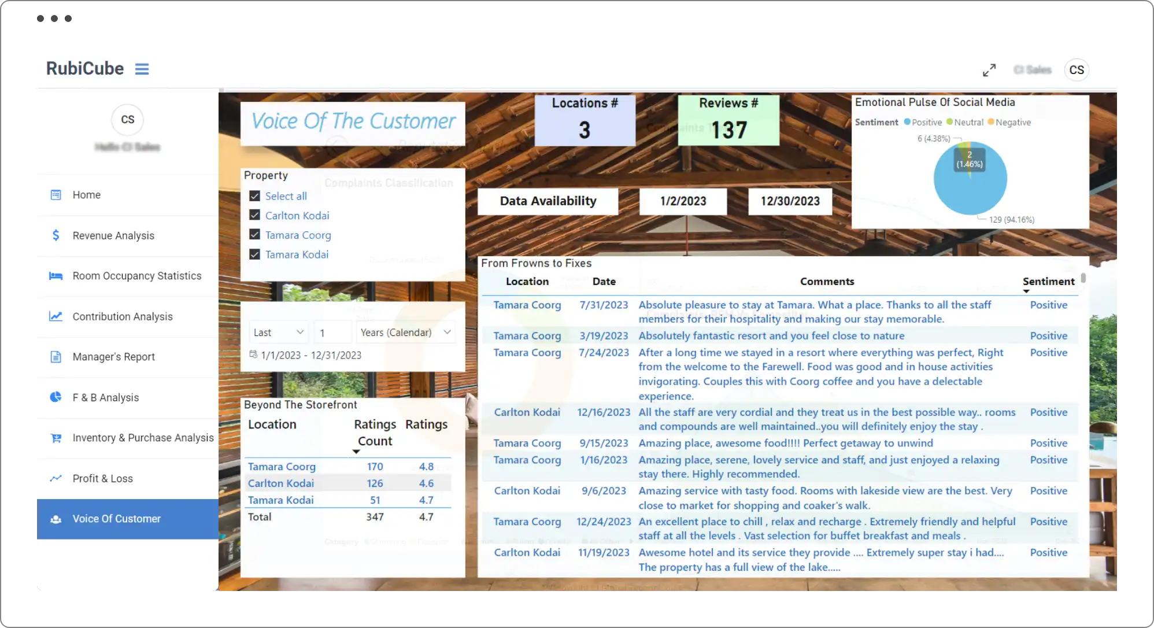Click the pie chart icon for F & B Analysis
Image resolution: width=1154 pixels, height=628 pixels.
(56, 397)
